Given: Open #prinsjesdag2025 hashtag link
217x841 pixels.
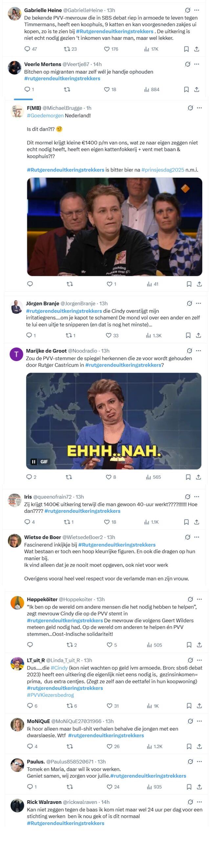Looking at the screenshot, I should (x=163, y=170).
